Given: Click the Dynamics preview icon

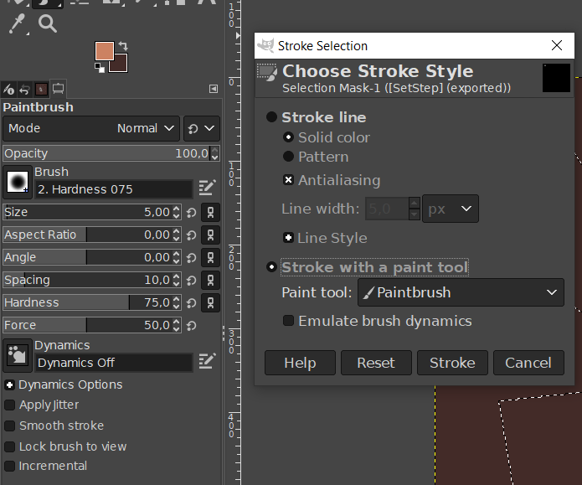Looking at the screenshot, I should pos(18,355).
